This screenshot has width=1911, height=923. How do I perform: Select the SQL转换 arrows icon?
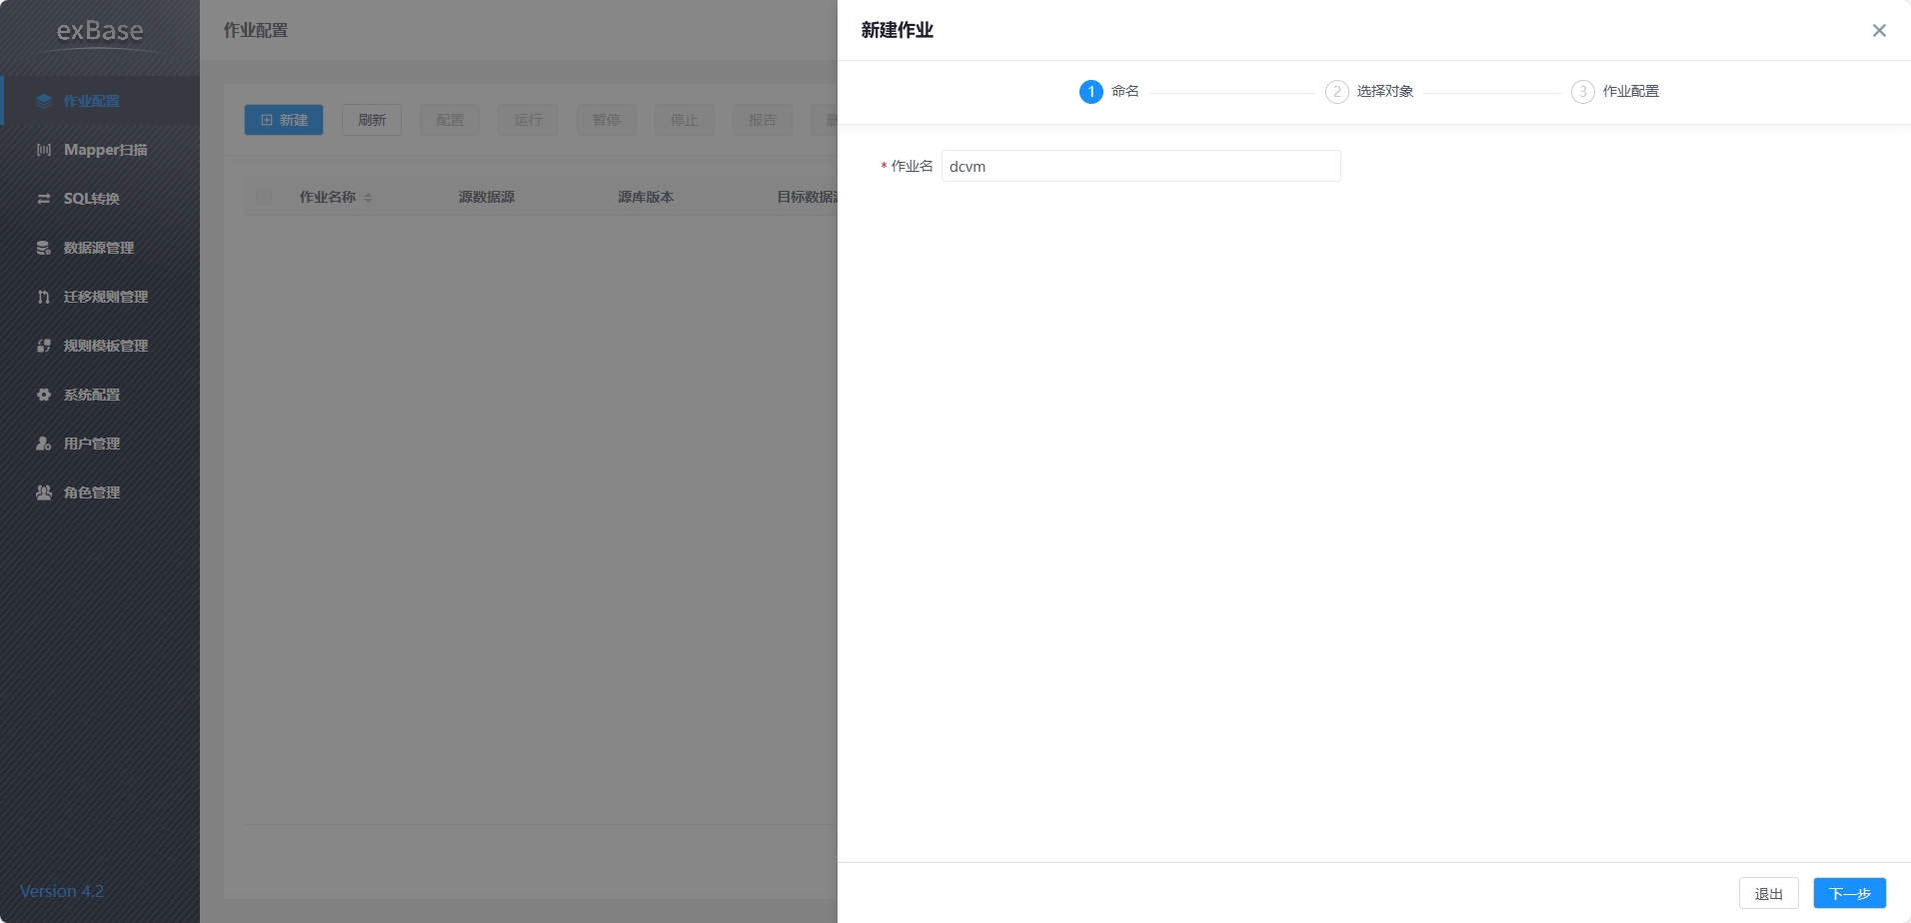tap(43, 199)
